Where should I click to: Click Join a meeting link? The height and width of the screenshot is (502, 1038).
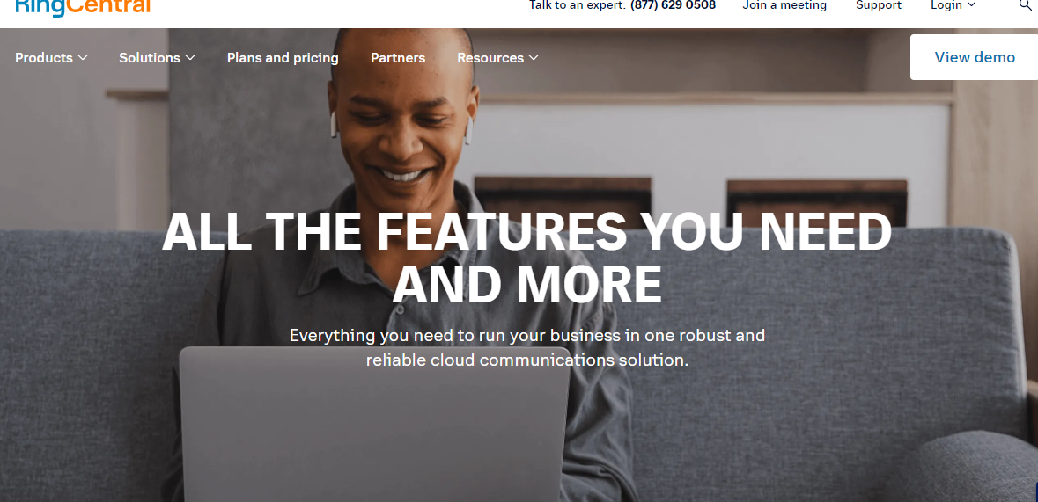pos(784,5)
